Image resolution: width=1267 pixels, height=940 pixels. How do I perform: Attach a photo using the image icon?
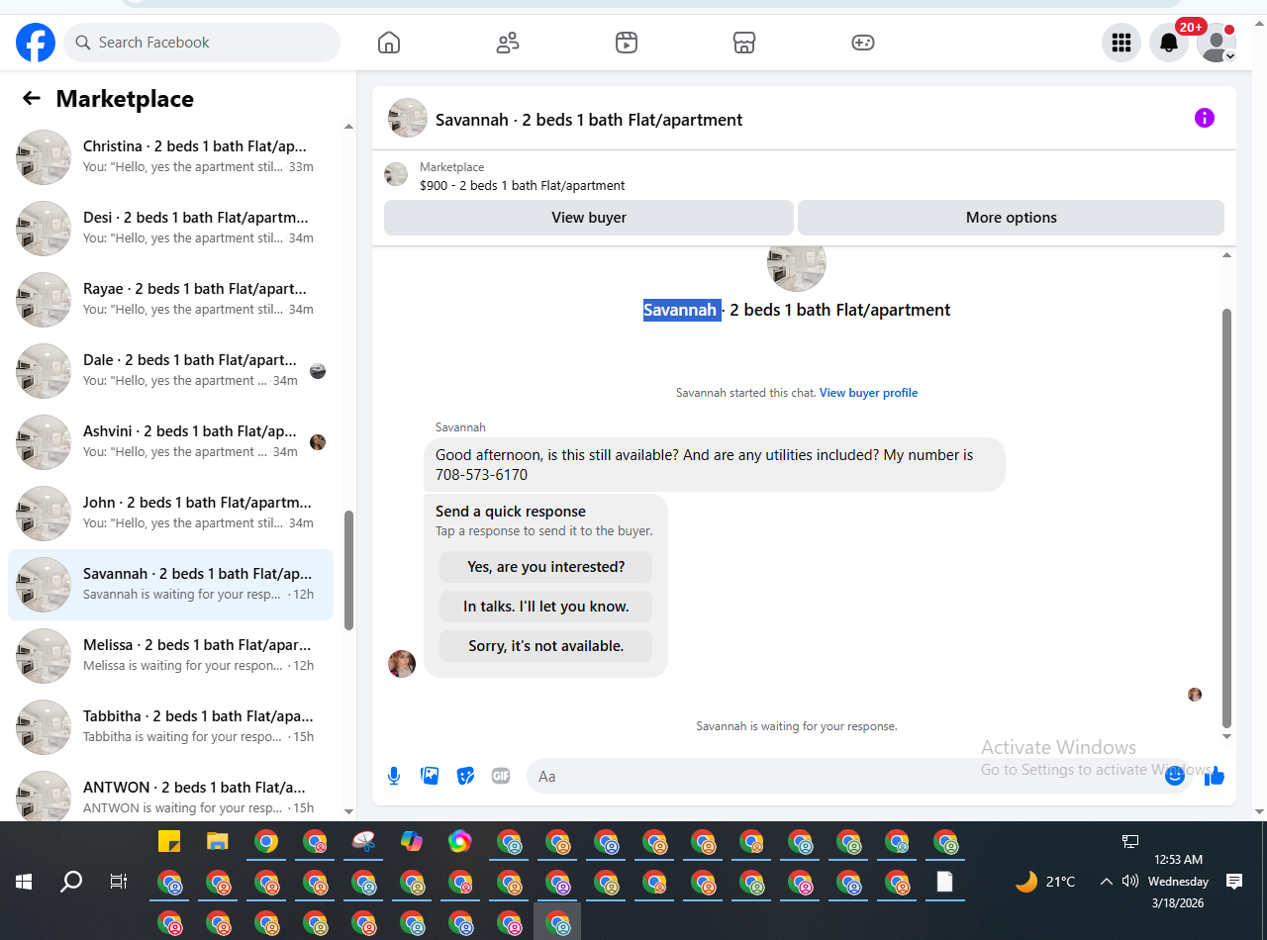430,776
